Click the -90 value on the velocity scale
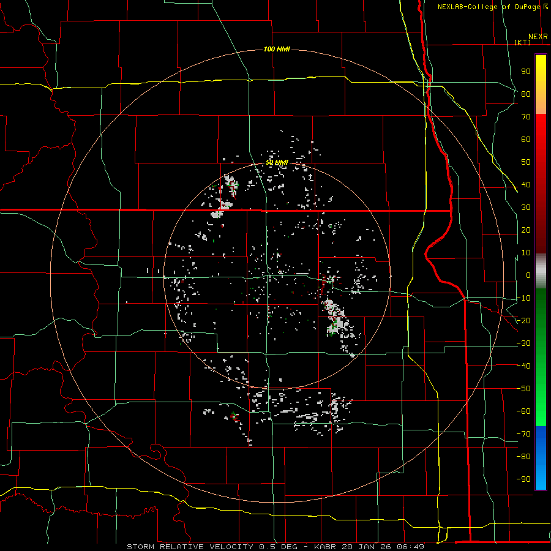 click(x=523, y=479)
